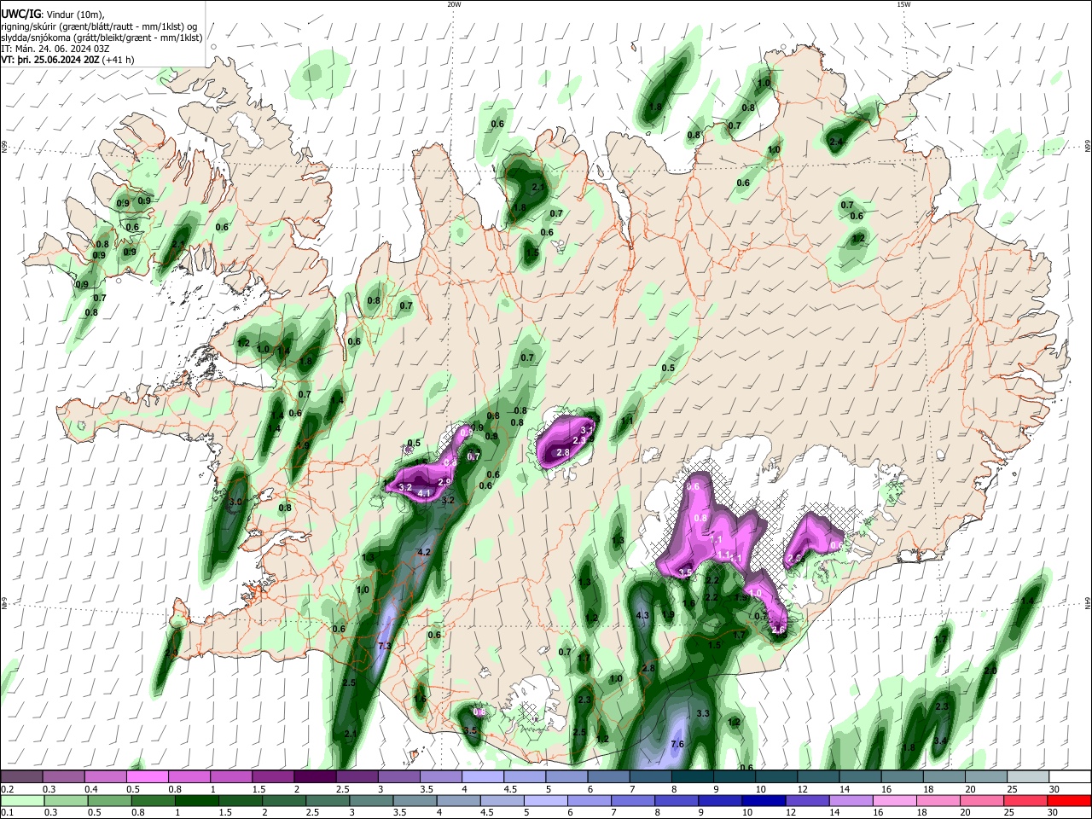1092x819 pixels.
Task: Click the 7.6 precipitation value off the south coast
Action: (x=677, y=745)
